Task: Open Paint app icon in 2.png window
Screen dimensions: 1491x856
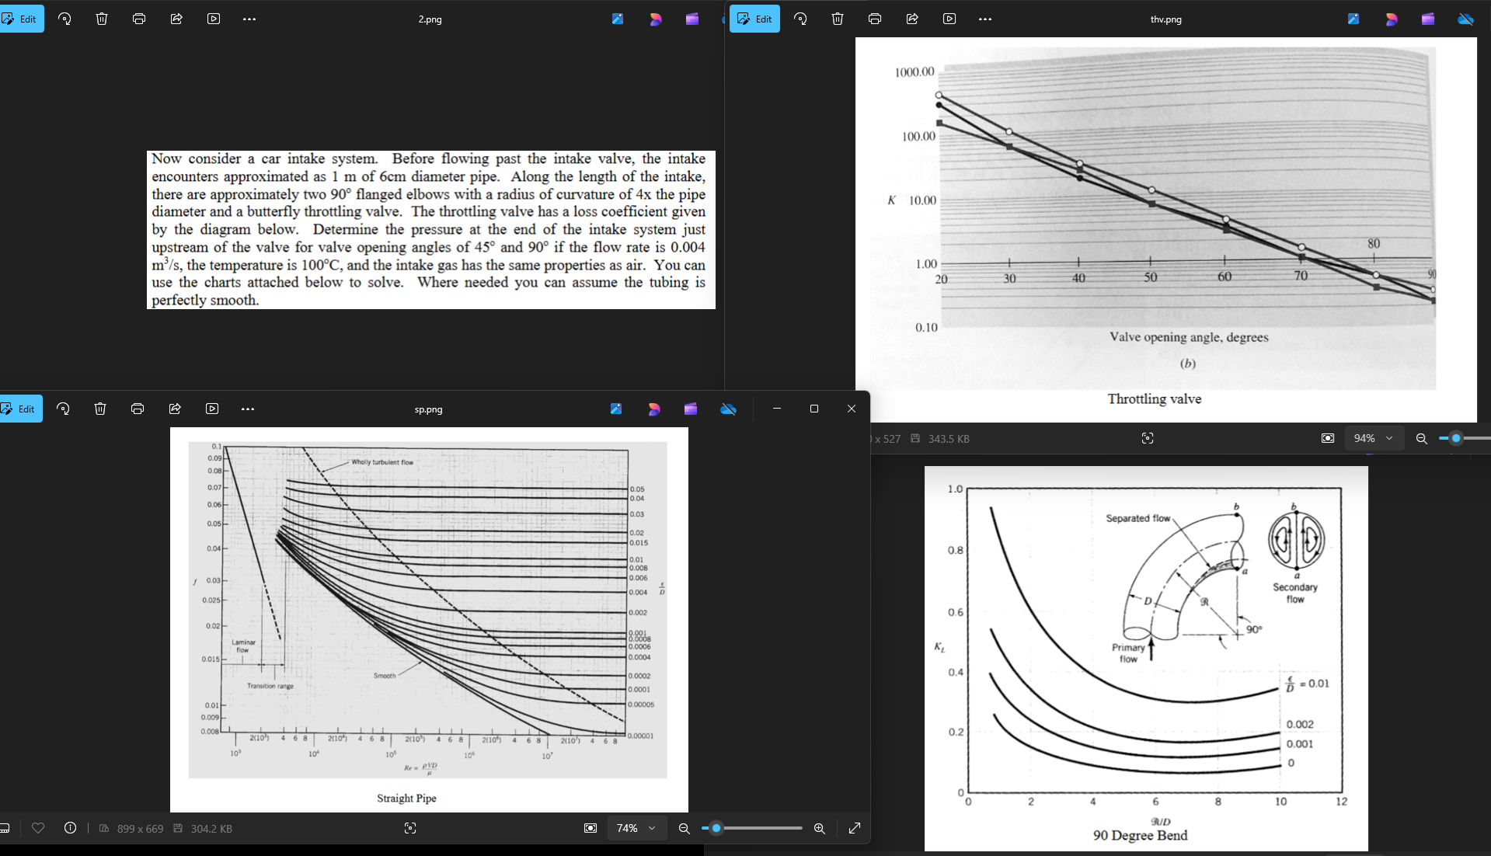Action: pyautogui.click(x=618, y=19)
